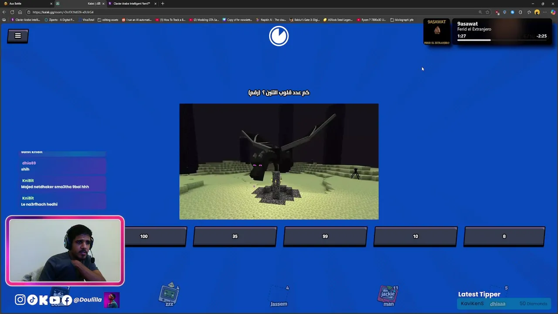Open the Clavier Arabe Intelli... bookmark
Screen dimensions: 558x314
tap(26, 20)
